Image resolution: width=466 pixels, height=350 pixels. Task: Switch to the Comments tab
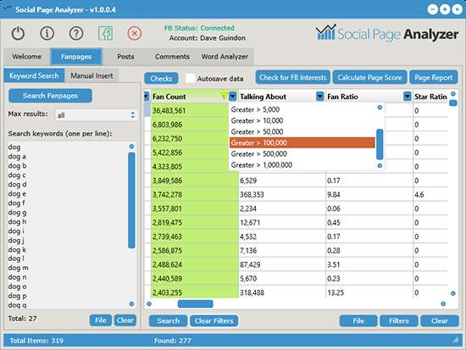point(172,57)
